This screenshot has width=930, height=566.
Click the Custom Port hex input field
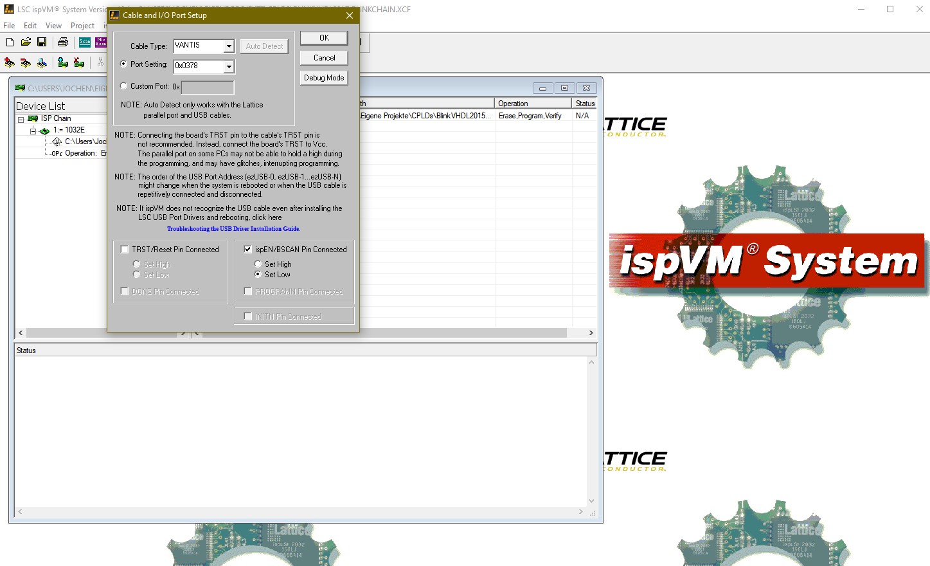point(208,87)
